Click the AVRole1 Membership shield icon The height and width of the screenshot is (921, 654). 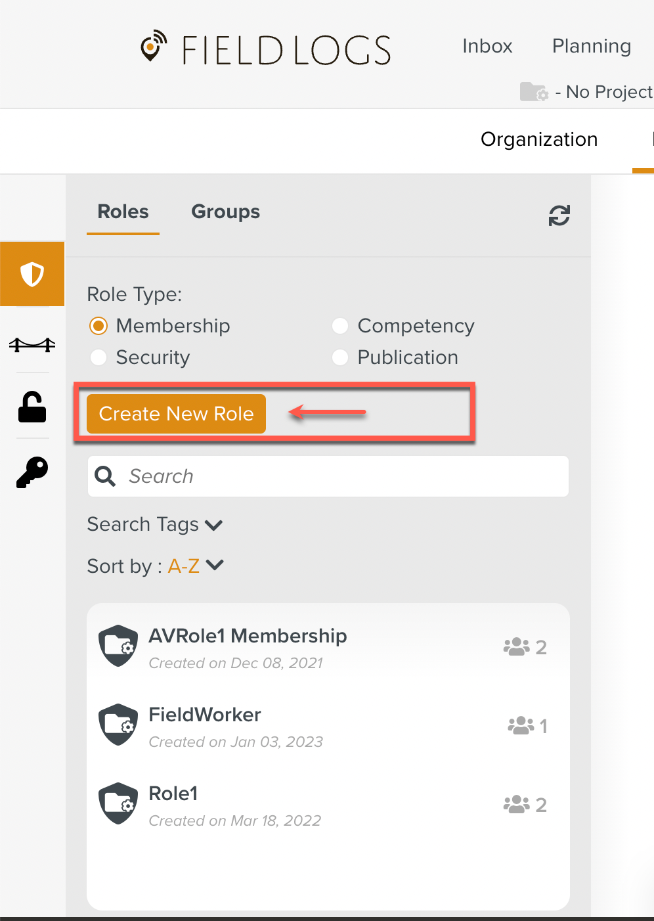(x=118, y=646)
